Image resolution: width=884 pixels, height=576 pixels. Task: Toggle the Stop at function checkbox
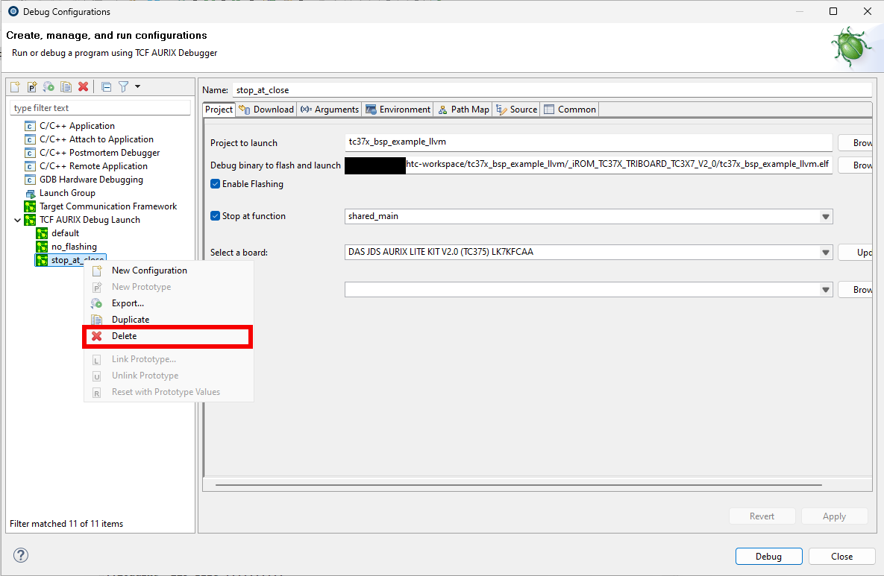point(216,216)
